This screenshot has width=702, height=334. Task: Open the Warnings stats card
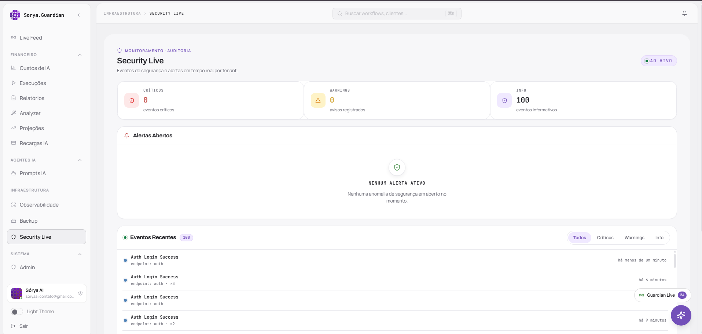pos(397,100)
